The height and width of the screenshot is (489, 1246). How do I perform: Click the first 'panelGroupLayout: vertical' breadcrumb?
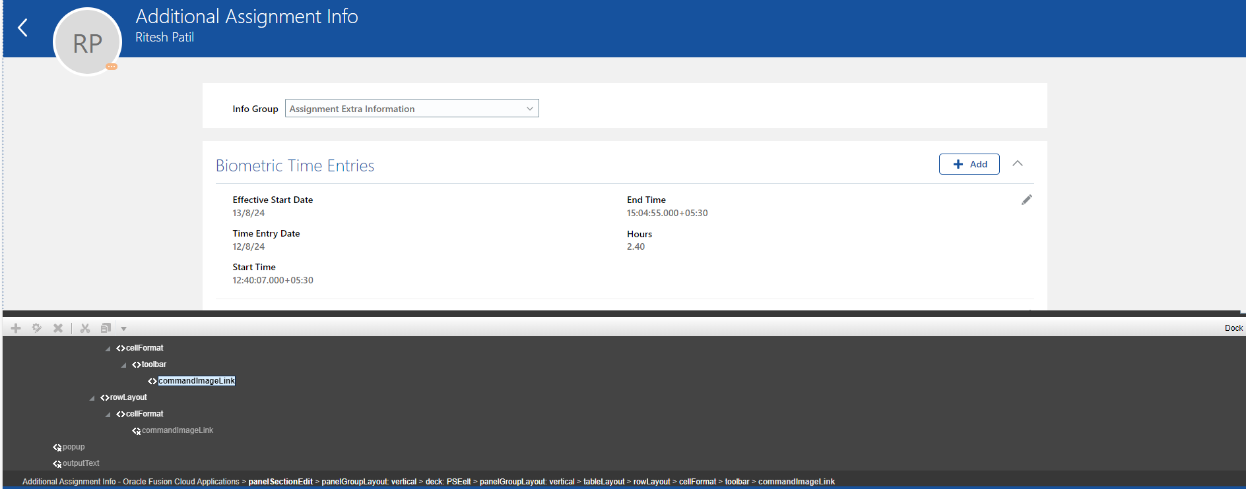(x=369, y=482)
